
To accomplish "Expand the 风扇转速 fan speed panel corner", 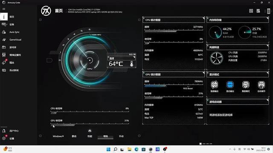I will 267,45.
